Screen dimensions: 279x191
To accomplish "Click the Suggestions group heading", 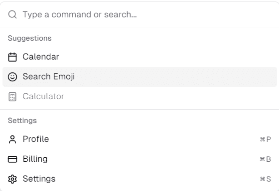I will pyautogui.click(x=30, y=38).
